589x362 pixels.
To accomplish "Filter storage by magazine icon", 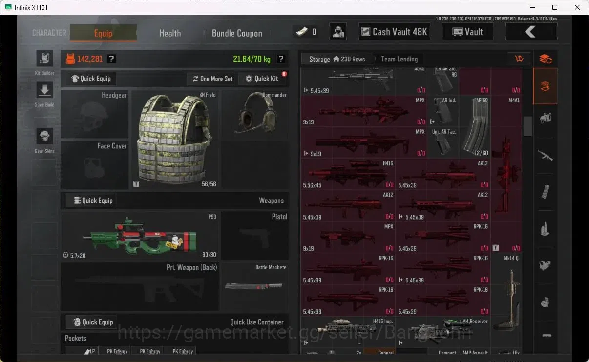I will point(545,192).
